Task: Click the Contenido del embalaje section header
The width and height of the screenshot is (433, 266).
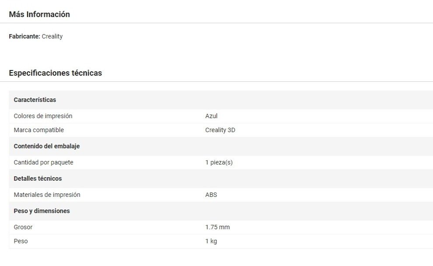Action: click(x=47, y=146)
